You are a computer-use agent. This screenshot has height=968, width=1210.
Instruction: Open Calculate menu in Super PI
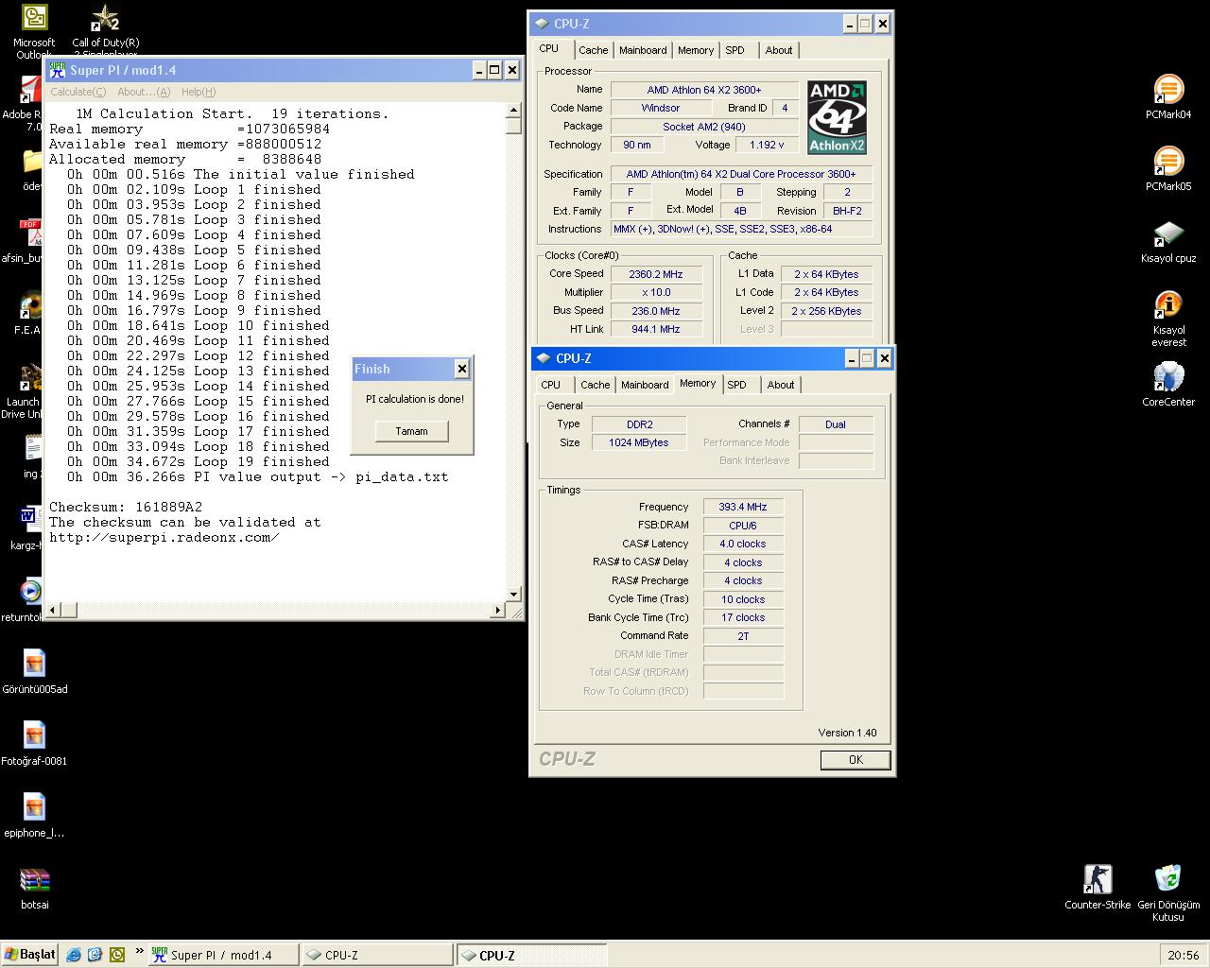(x=78, y=92)
